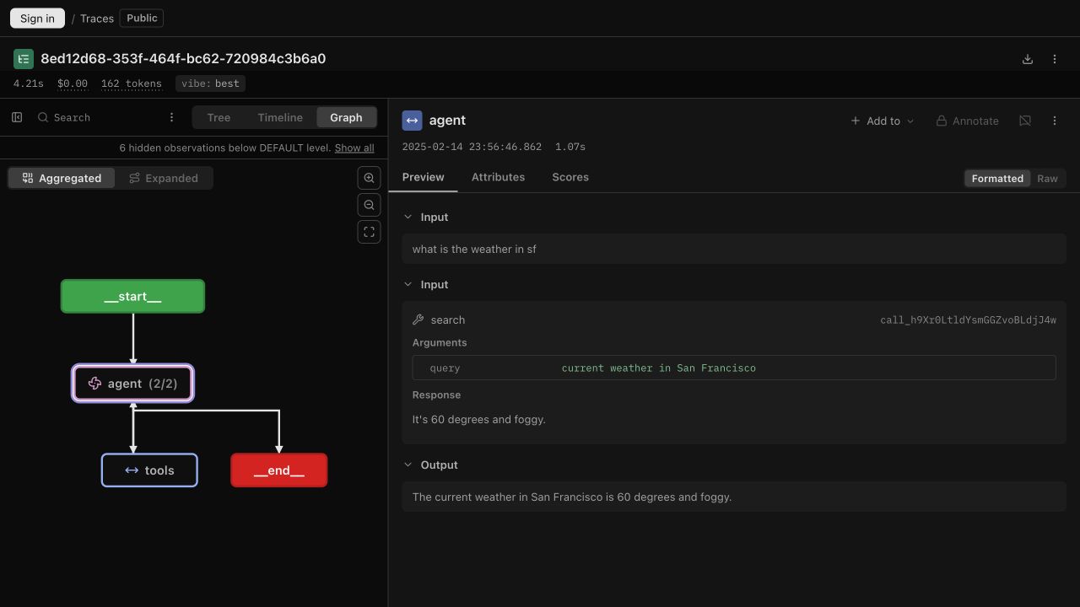Screen dimensions: 1080x607
Task: Download the trace using the download icon
Action: (1027, 59)
